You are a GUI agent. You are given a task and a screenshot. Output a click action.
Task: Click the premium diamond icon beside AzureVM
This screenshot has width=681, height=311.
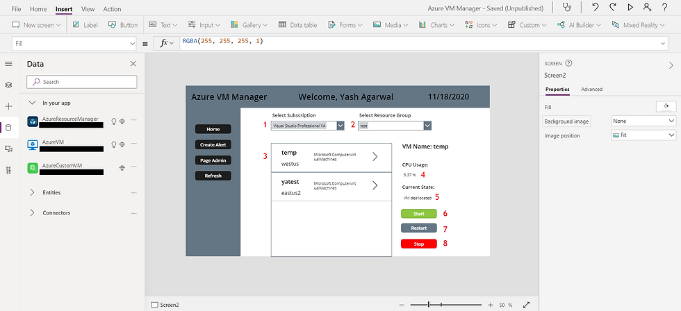point(122,144)
